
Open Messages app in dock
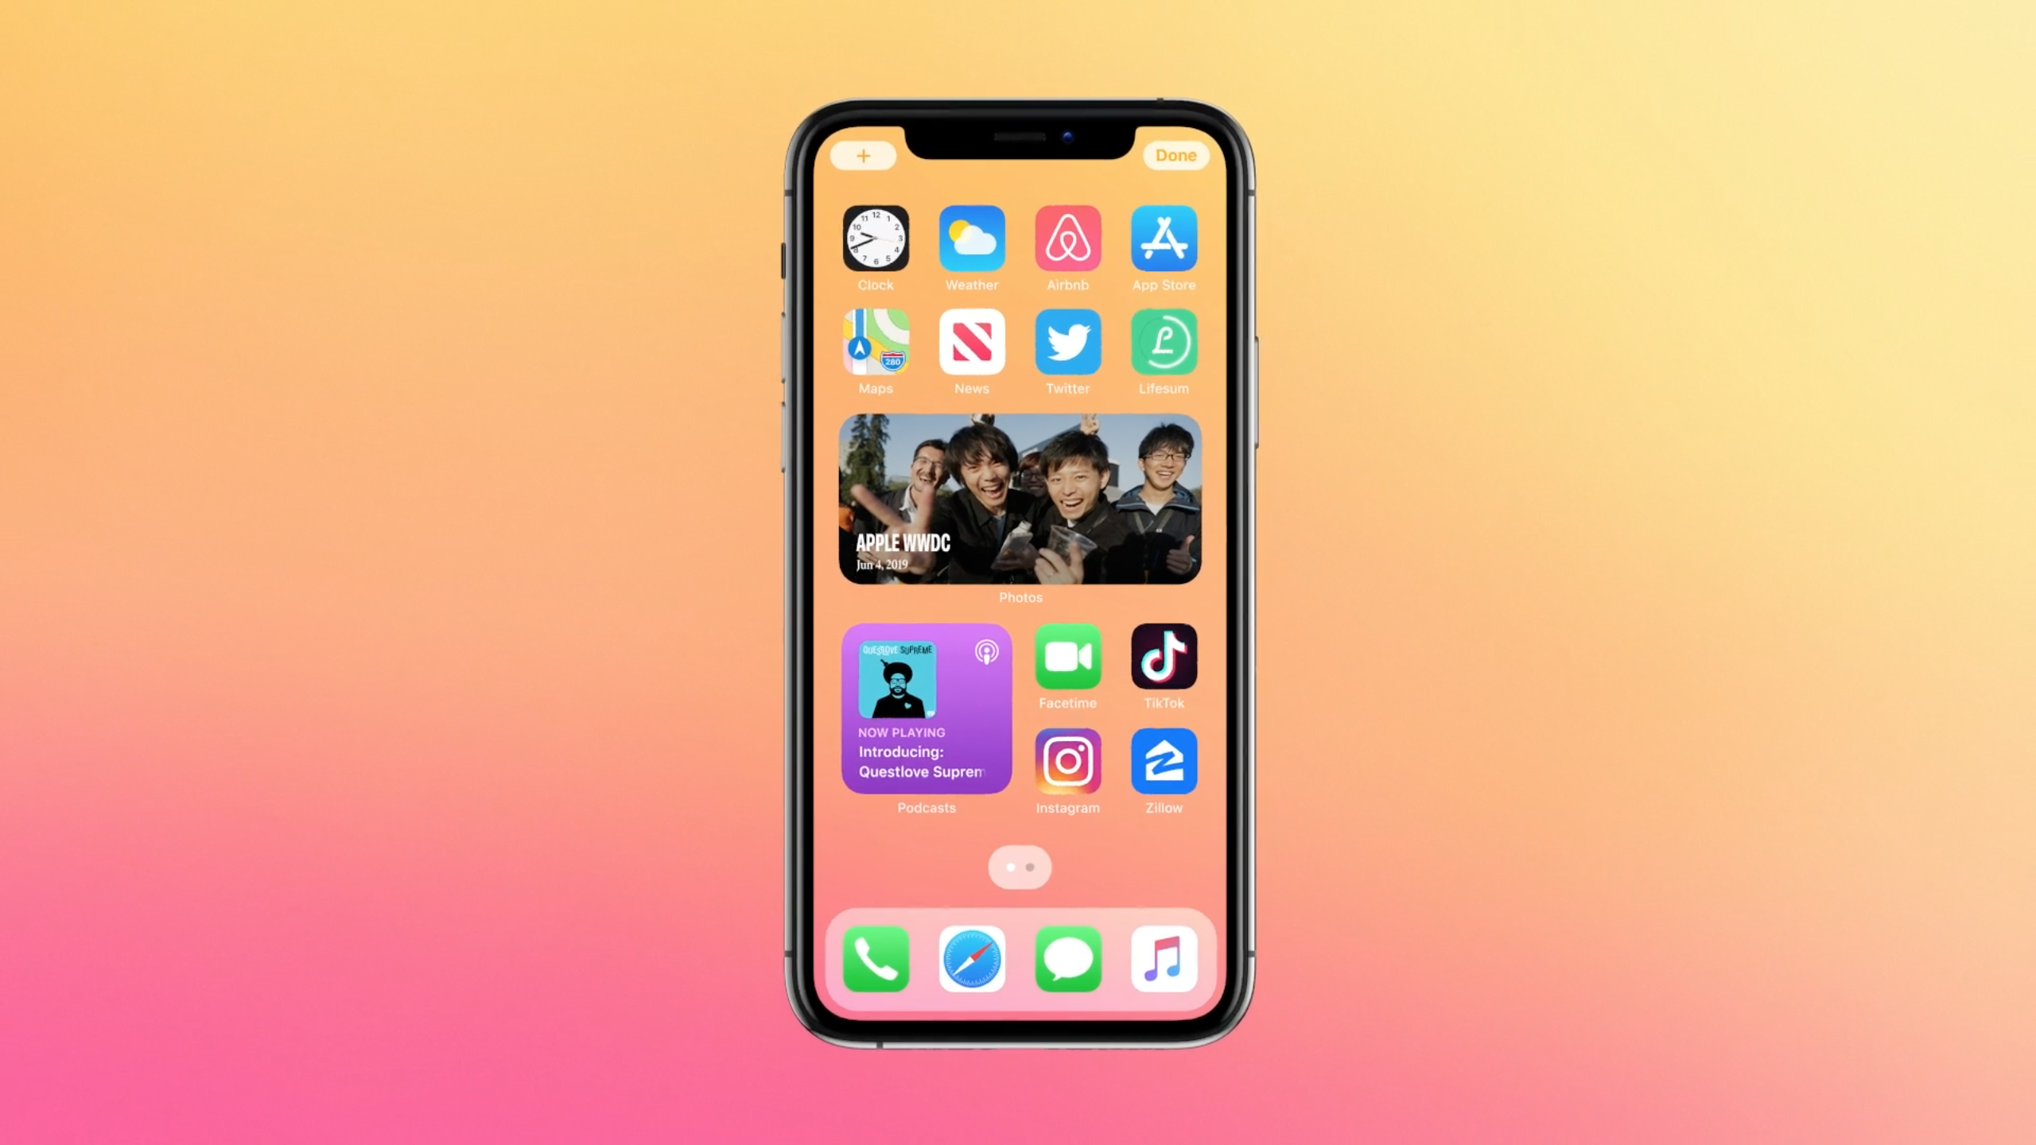1067,961
